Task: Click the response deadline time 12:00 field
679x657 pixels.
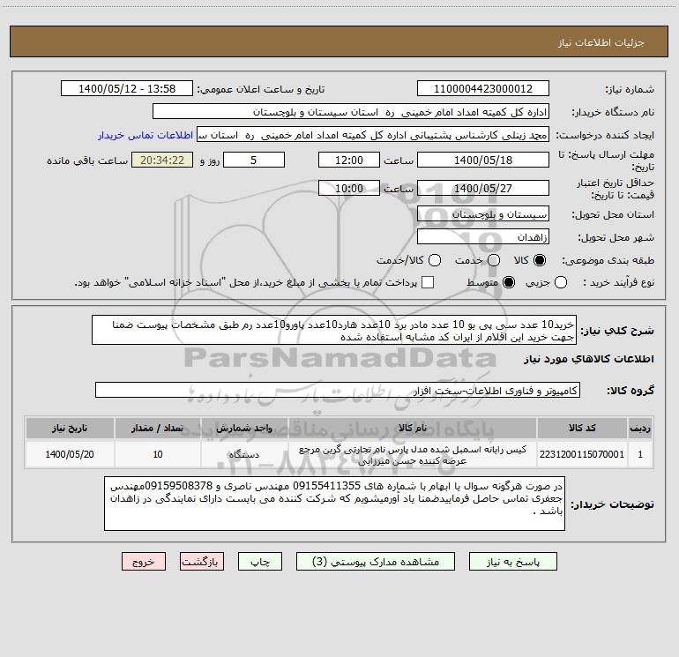Action: [x=349, y=160]
